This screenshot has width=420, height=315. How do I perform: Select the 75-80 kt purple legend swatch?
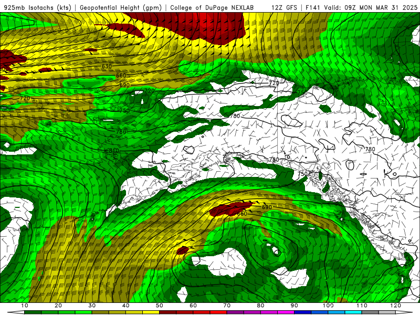click(x=253, y=312)
